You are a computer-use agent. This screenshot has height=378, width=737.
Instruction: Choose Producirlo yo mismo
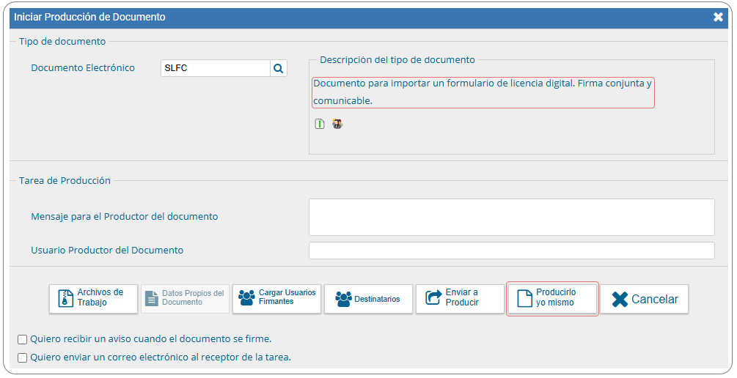point(552,299)
